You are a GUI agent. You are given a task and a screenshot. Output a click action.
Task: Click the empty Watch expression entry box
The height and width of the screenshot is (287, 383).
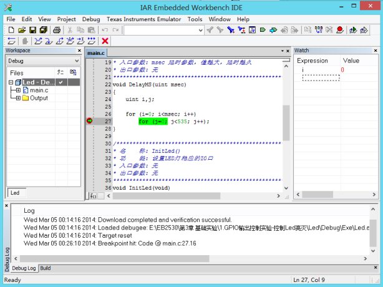pyautogui.click(x=321, y=77)
